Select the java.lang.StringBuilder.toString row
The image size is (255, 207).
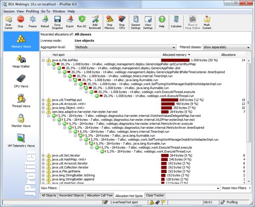[x=144, y=175]
